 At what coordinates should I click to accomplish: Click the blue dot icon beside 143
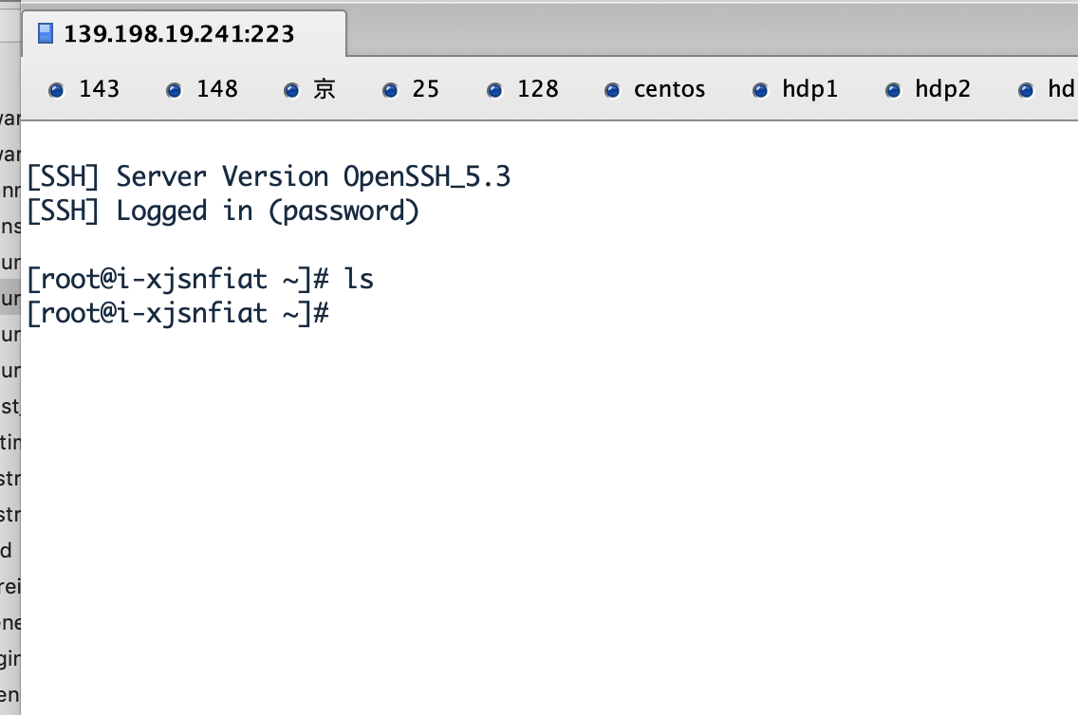point(56,90)
